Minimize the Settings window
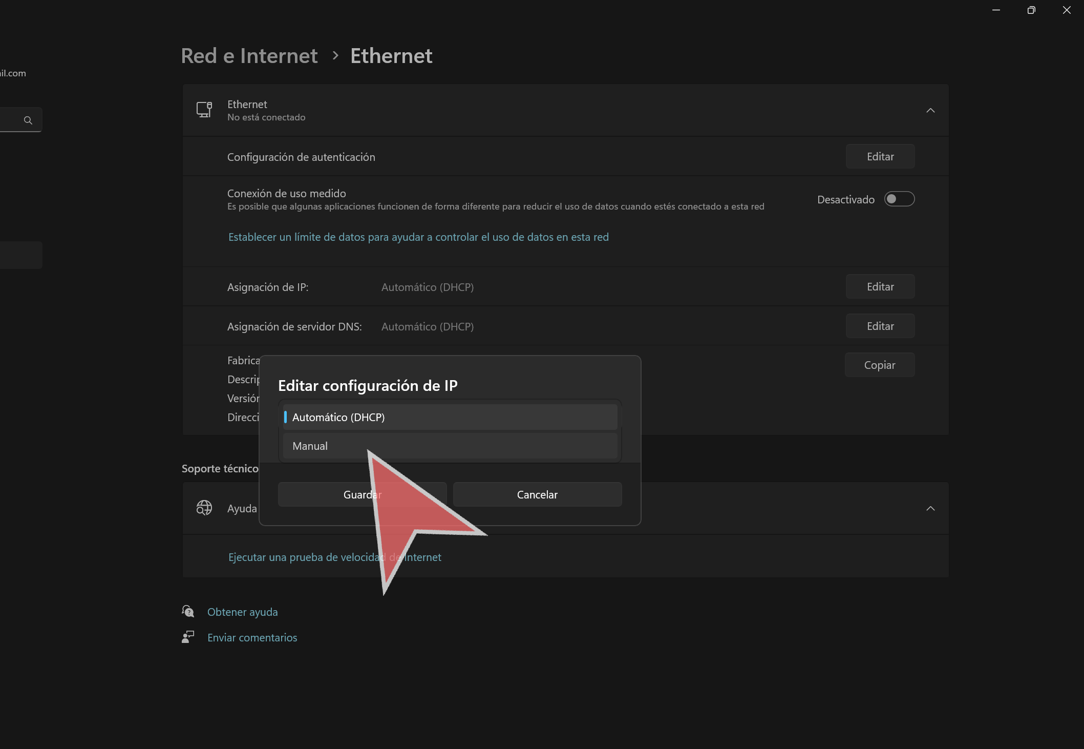Screen dimensions: 1084x749 coord(996,10)
